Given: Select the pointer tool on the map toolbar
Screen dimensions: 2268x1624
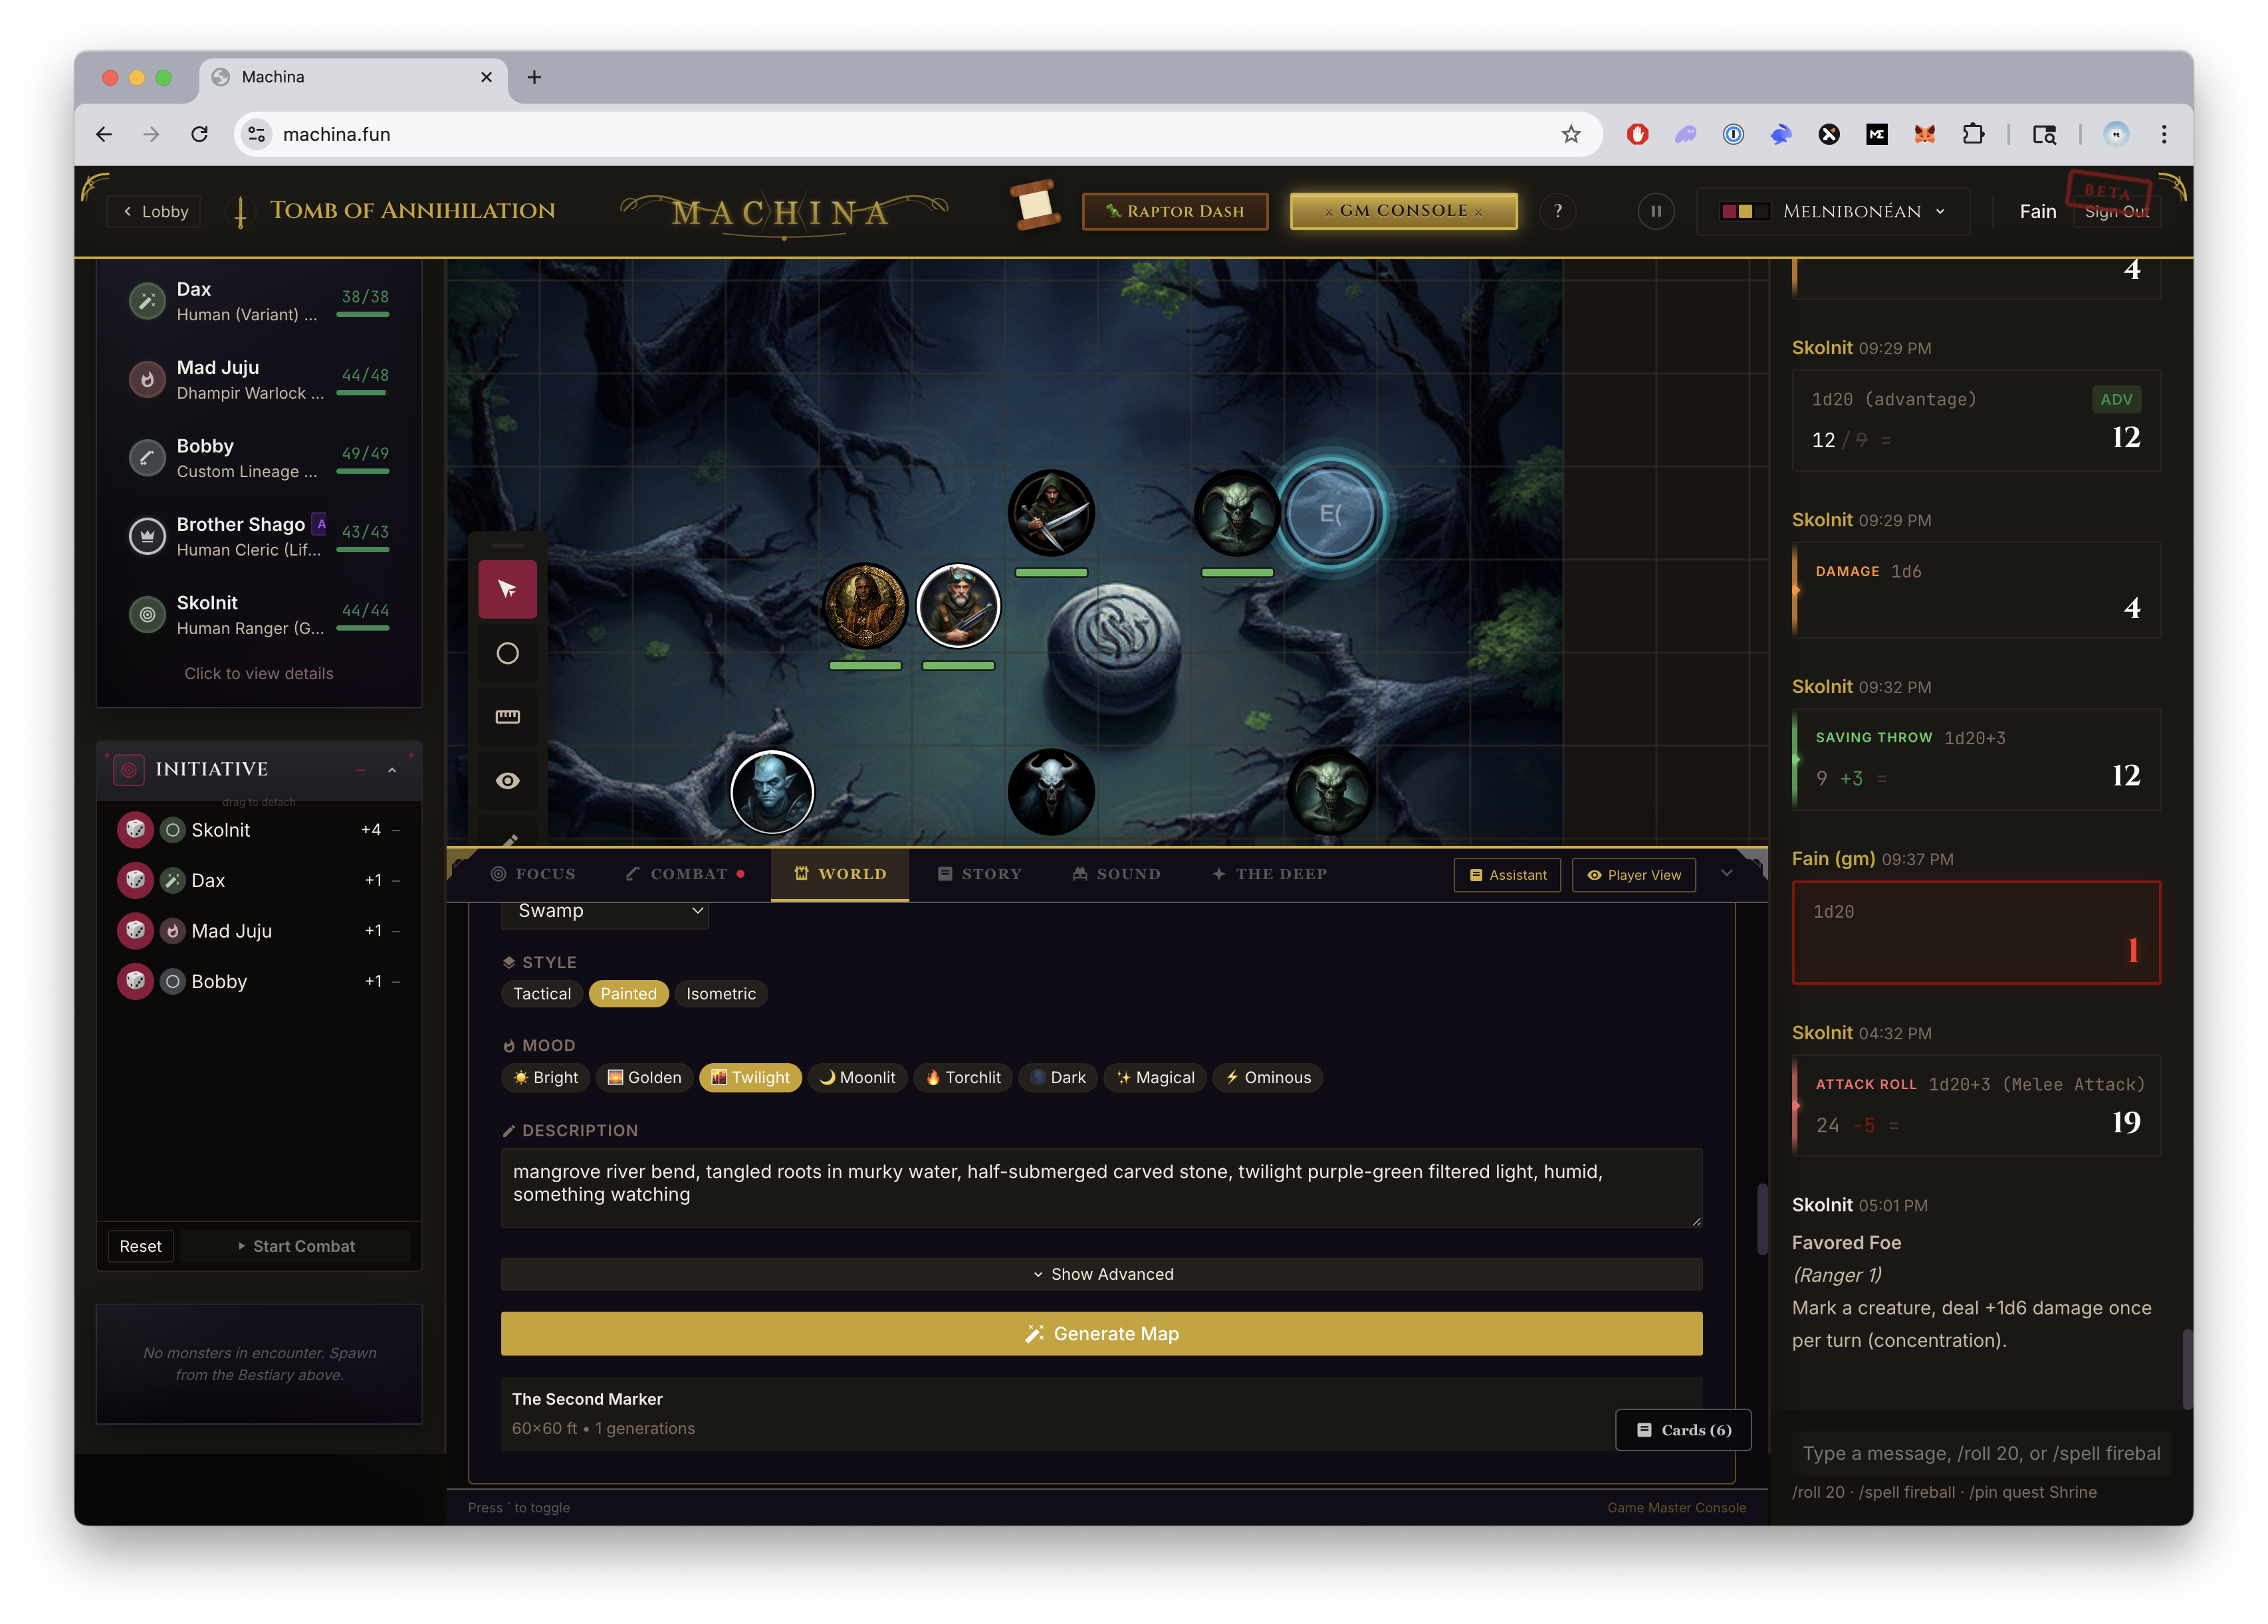Looking at the screenshot, I should coord(507,589).
